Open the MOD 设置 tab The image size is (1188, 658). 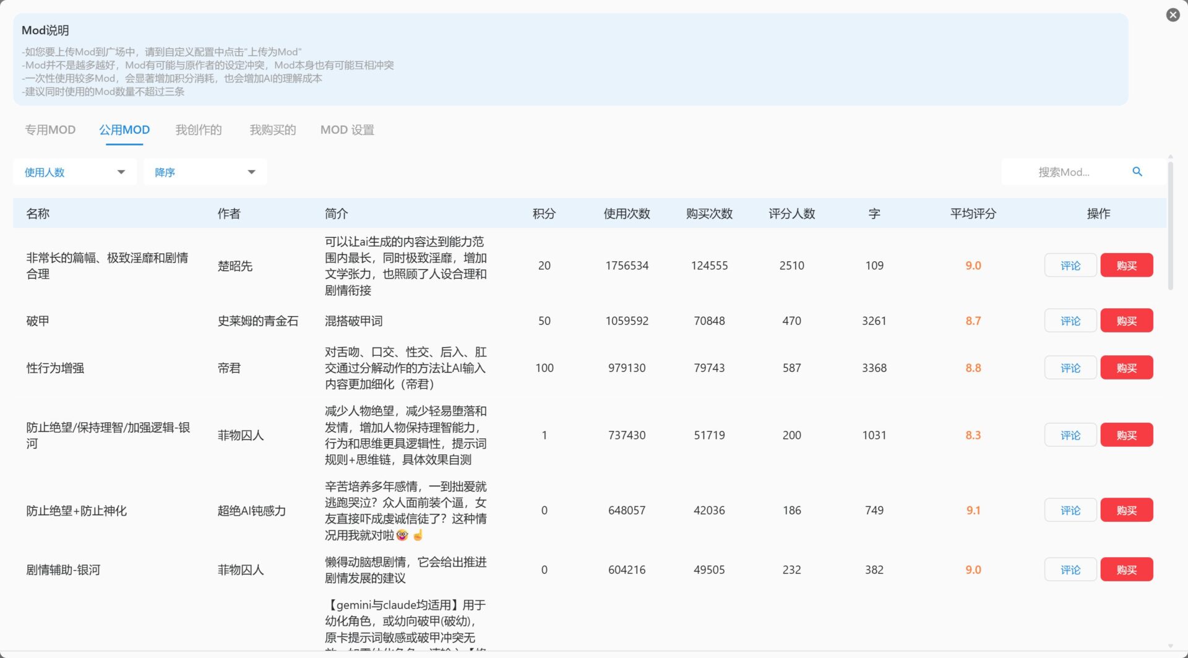346,129
